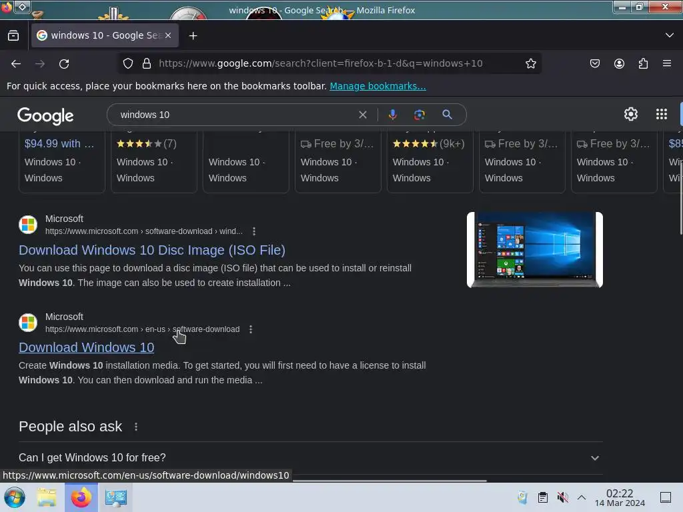Bookmark this page with the star

pyautogui.click(x=530, y=63)
